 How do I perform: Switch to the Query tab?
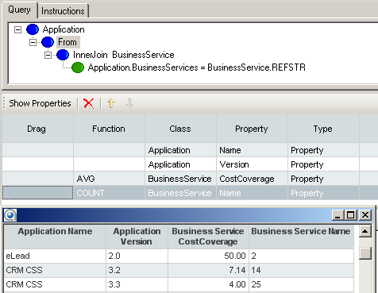point(19,10)
